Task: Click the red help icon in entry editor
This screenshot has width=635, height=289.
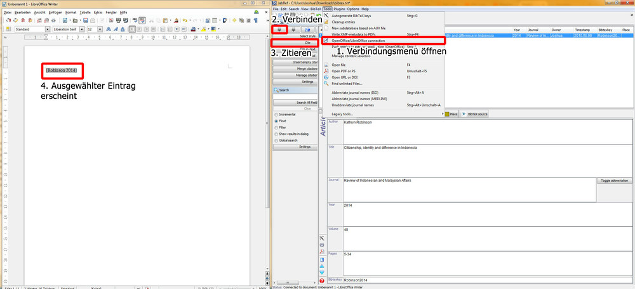Action: point(323,279)
